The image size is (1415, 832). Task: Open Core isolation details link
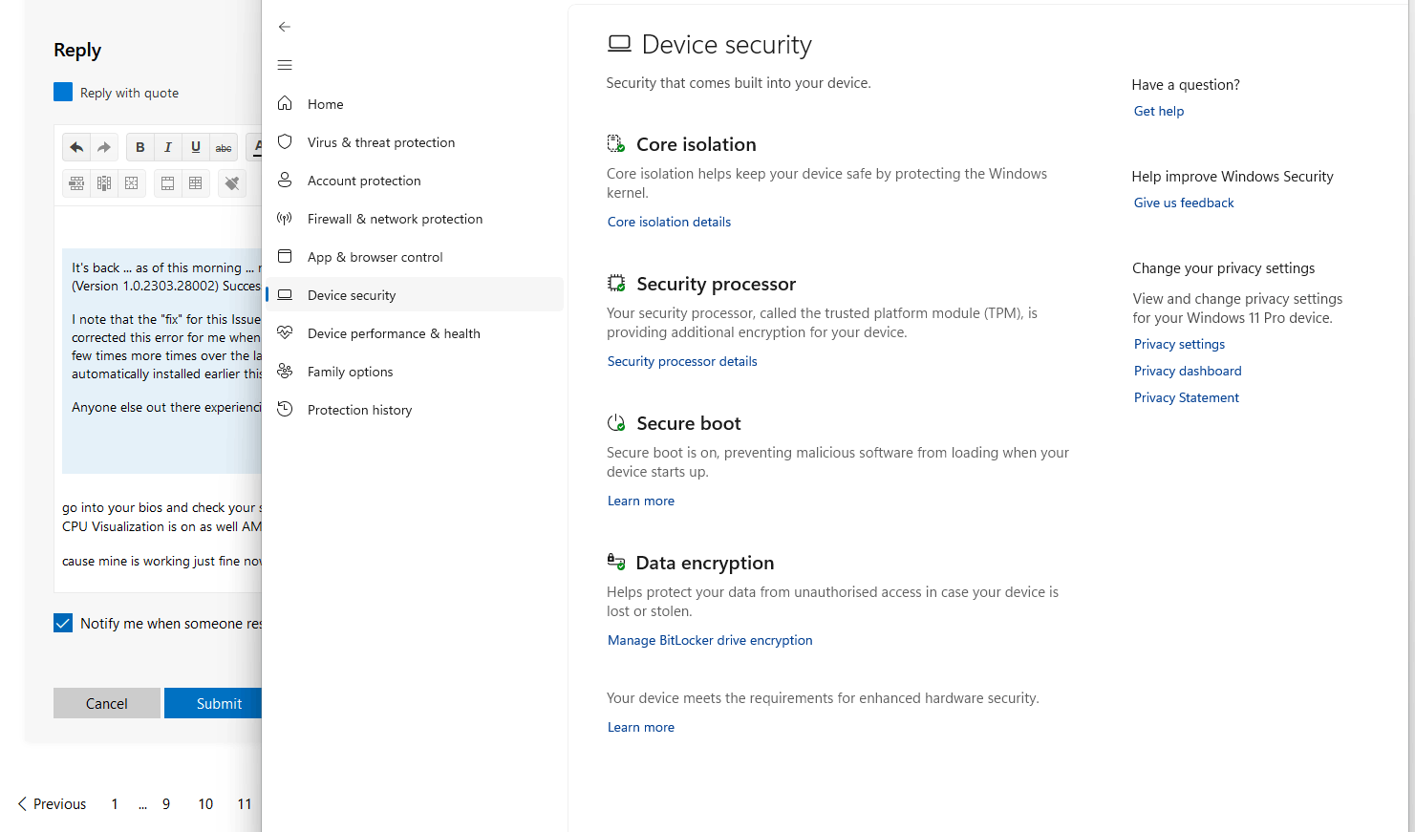[669, 222]
